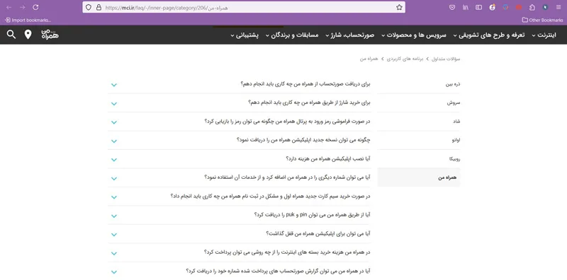Screen dimensions: 567x280
Task: Expand chevron for گزارش صورتحساب های پرداخت question
Action: point(114,272)
